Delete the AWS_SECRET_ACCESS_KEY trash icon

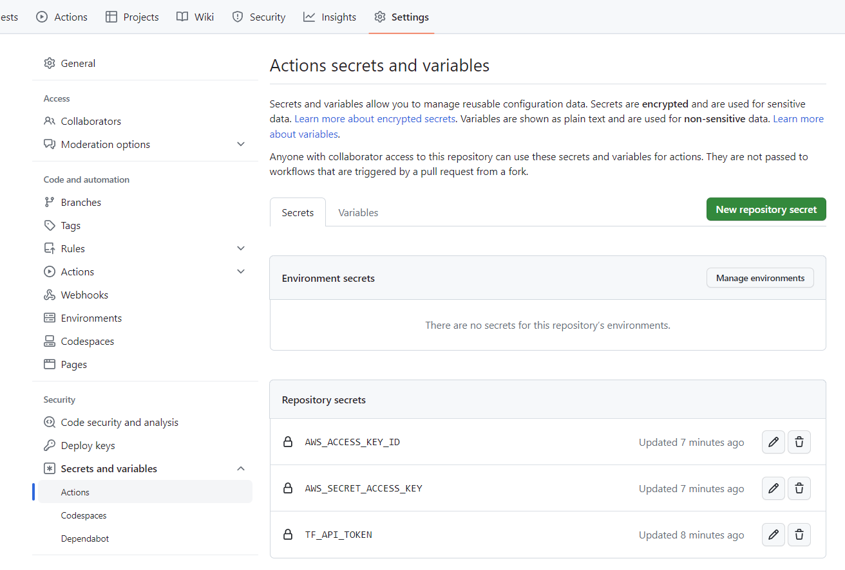(x=799, y=488)
